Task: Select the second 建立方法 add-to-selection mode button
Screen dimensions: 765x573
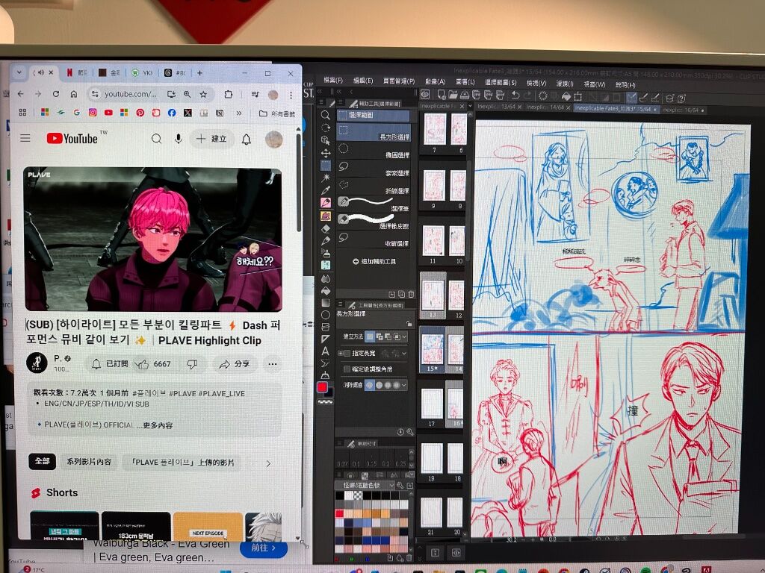Action: pyautogui.click(x=379, y=336)
